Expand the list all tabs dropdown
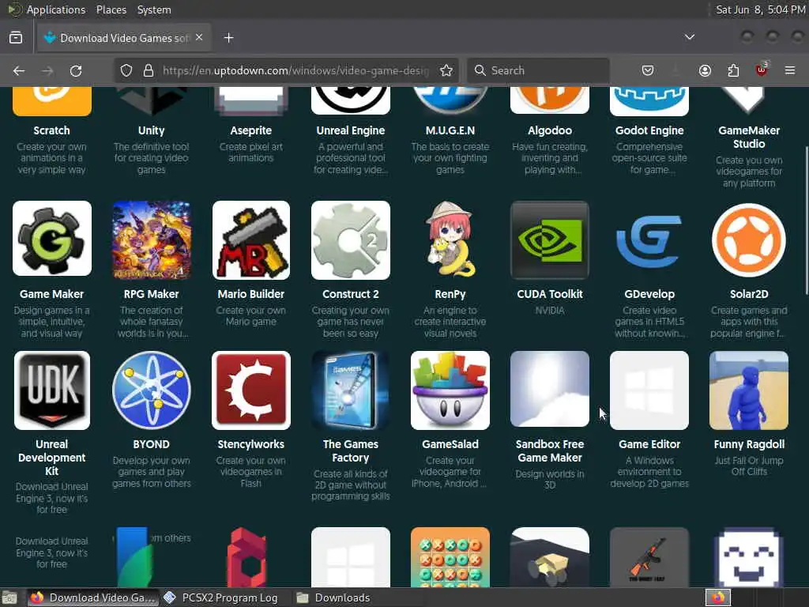This screenshot has width=809, height=607. point(690,37)
